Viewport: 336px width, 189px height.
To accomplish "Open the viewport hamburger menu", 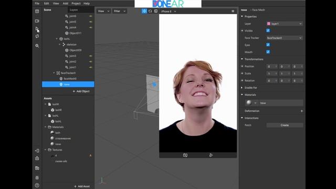I will click(x=233, y=11).
